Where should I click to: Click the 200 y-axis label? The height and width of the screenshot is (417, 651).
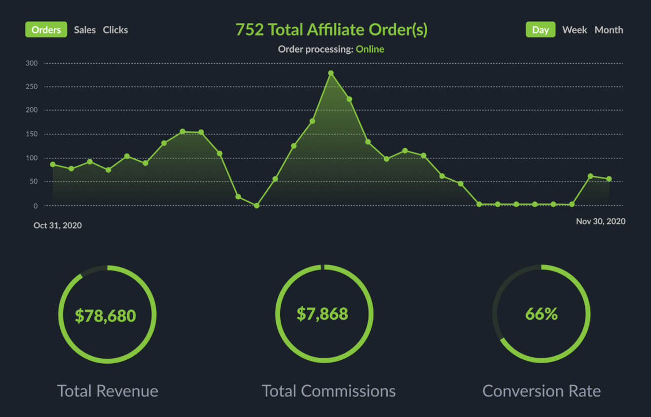(32, 111)
